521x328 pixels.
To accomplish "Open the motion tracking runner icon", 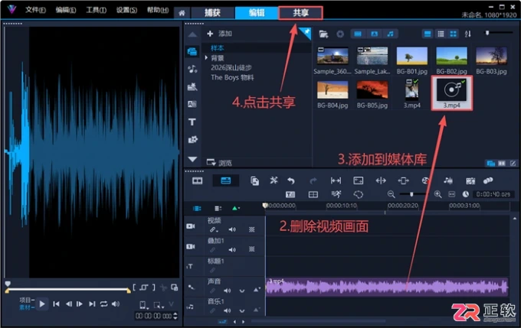I will pos(336,194).
